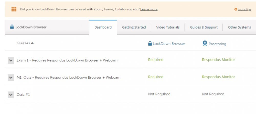256x114 pixels.
Task: Click the orange plus icon beside more tips
Action: coord(236,9)
